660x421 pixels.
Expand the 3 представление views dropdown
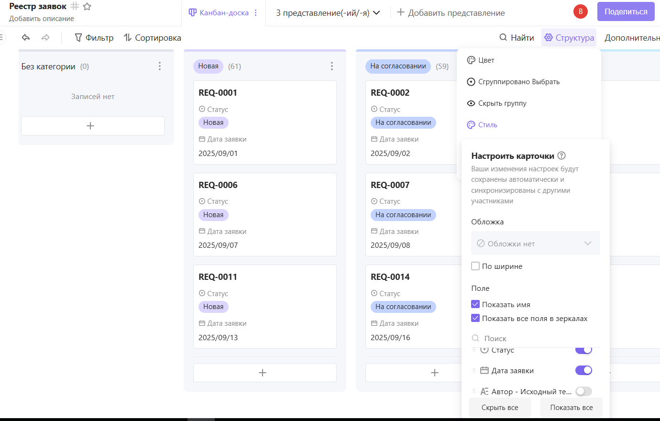click(328, 13)
